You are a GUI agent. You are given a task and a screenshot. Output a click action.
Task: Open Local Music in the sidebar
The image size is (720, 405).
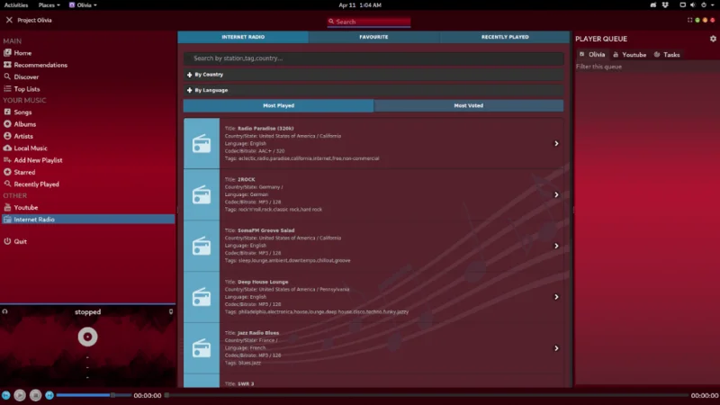pos(25,148)
